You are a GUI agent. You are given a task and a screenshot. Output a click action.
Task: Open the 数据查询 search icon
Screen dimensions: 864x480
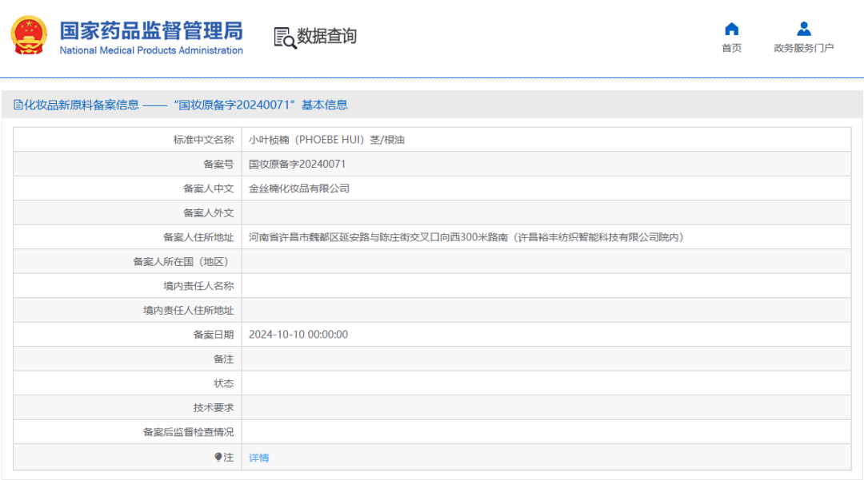point(285,38)
